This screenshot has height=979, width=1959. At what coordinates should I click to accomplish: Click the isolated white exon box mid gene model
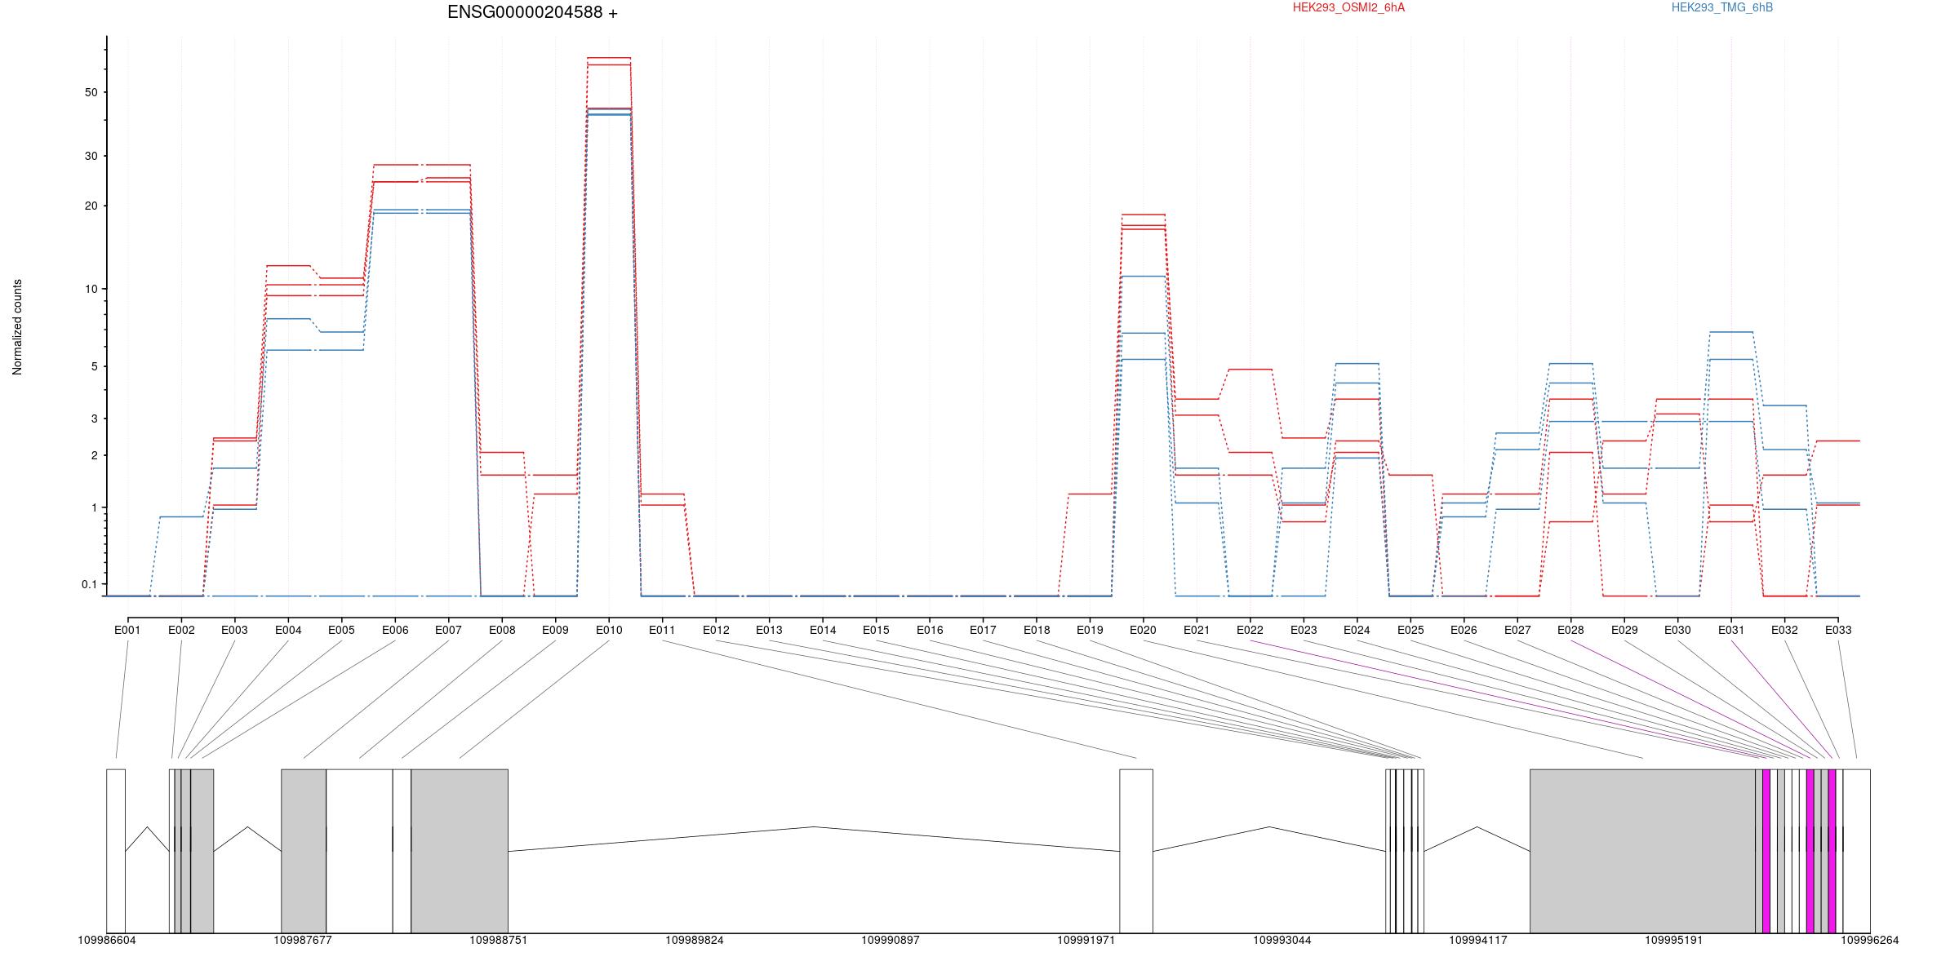(x=1136, y=851)
